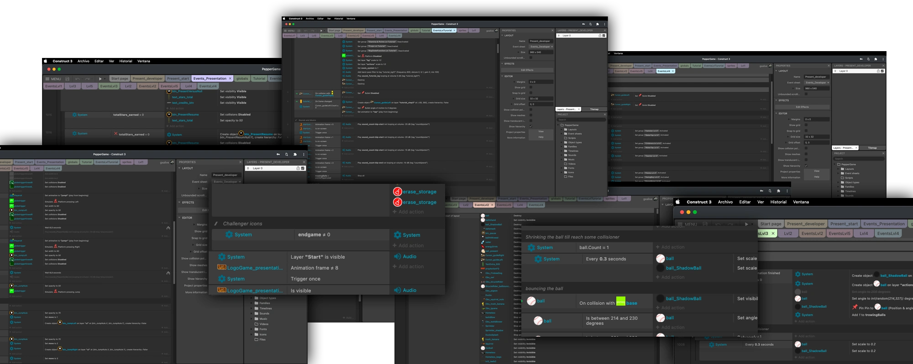The image size is (913, 364).
Task: Toggle Layer 0 visibility checkbox in right window
Action: pyautogui.click(x=882, y=71)
